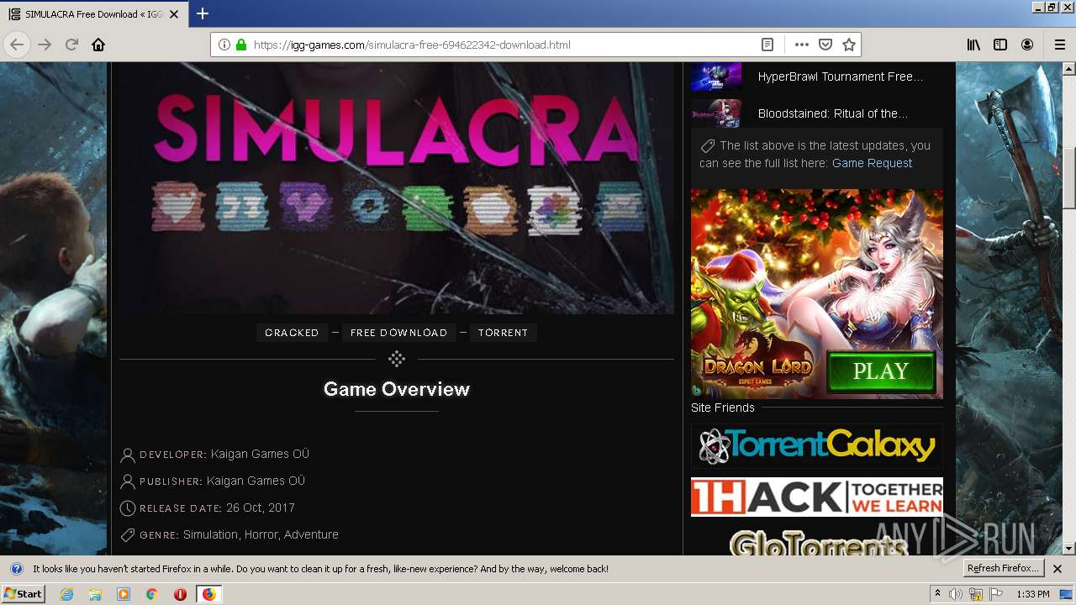Screen dimensions: 1076x605
Task: Open the FREE DOWNLOAD tag link
Action: [398, 333]
